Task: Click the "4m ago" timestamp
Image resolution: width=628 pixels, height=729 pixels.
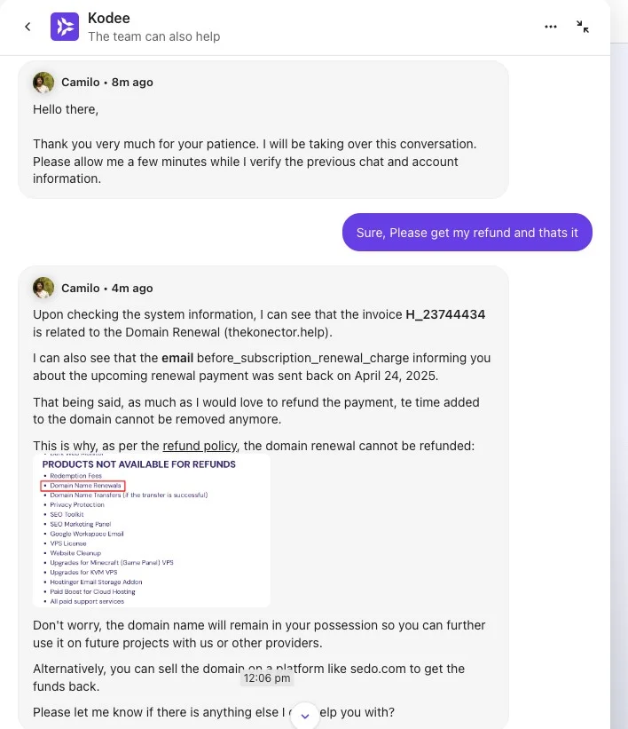Action: pyautogui.click(x=132, y=288)
